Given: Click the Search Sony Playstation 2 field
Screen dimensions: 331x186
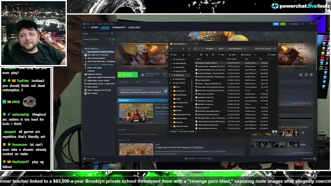Looking at the screenshot, I should pos(265,49).
